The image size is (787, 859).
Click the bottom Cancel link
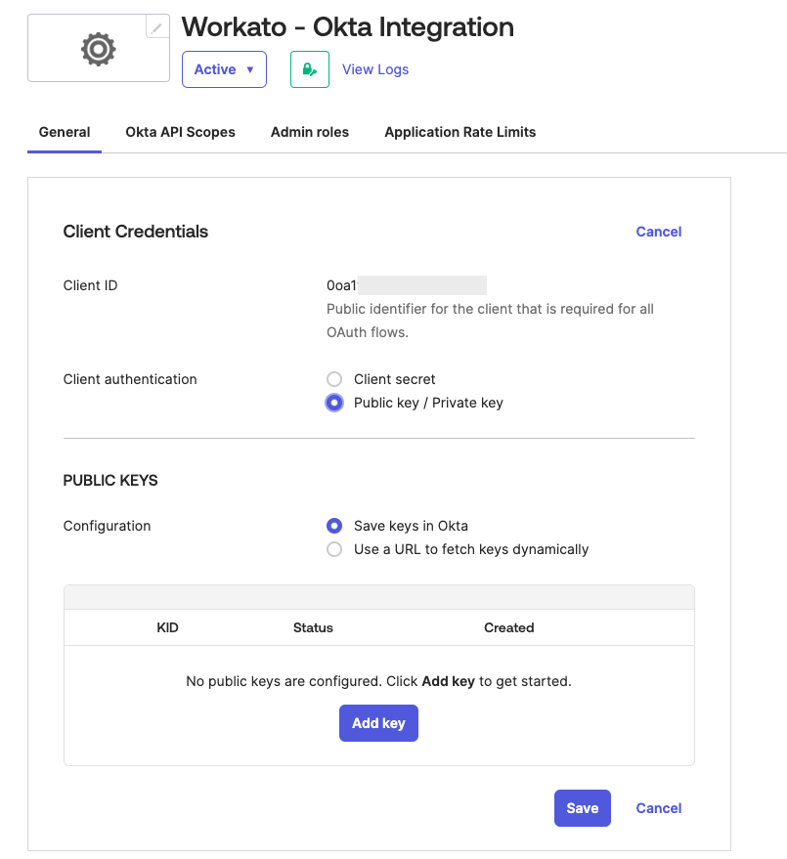click(658, 808)
